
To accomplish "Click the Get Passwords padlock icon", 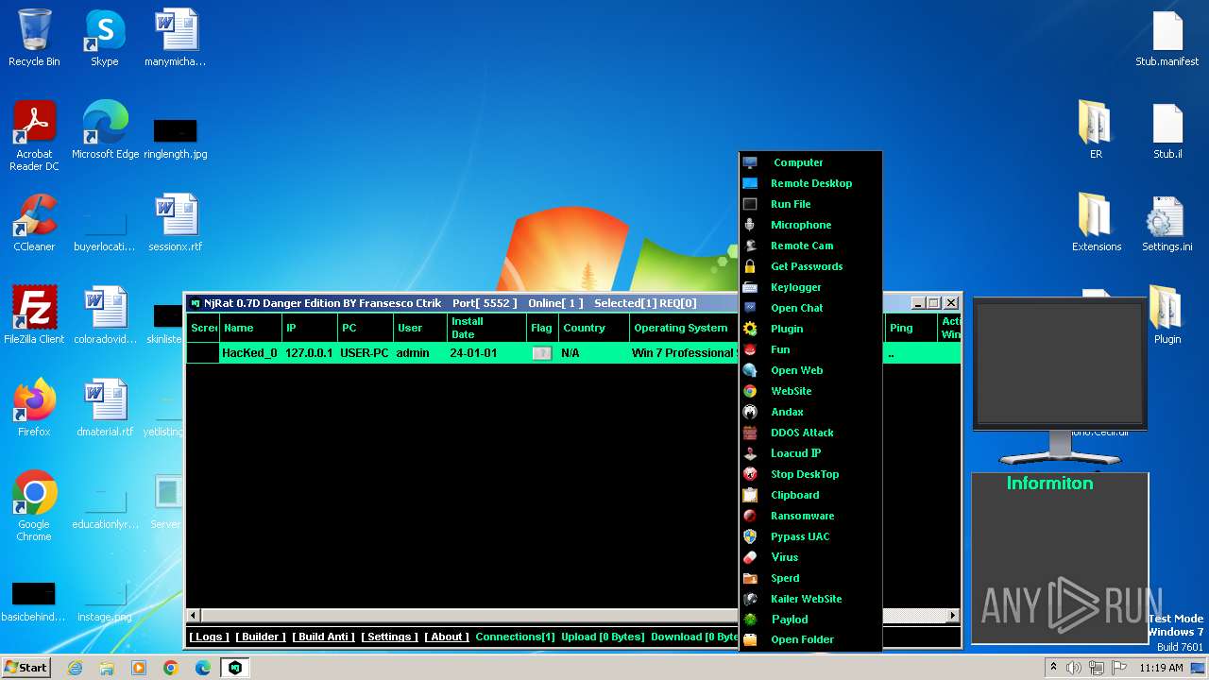I will tap(750, 266).
